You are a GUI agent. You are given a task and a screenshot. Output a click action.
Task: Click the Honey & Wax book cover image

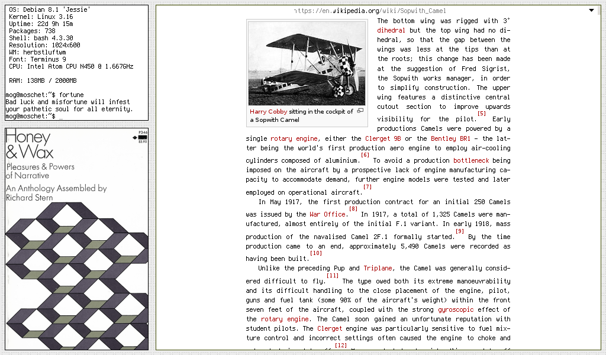tap(76, 239)
